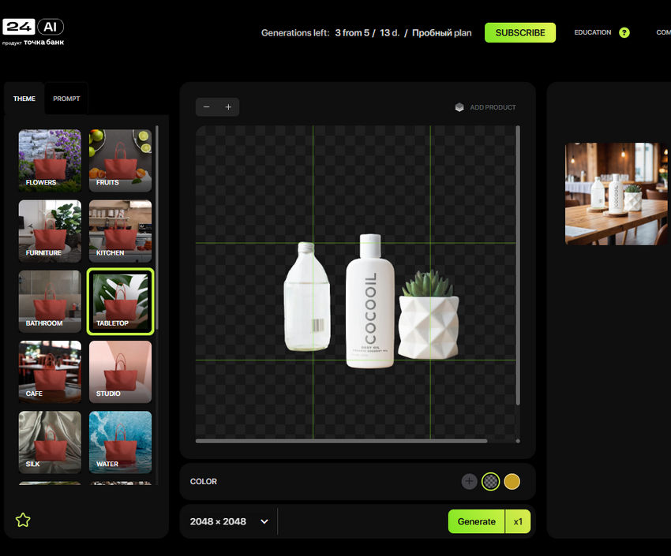The height and width of the screenshot is (556, 671).
Task: Click the zoom in plus button
Action: (228, 106)
